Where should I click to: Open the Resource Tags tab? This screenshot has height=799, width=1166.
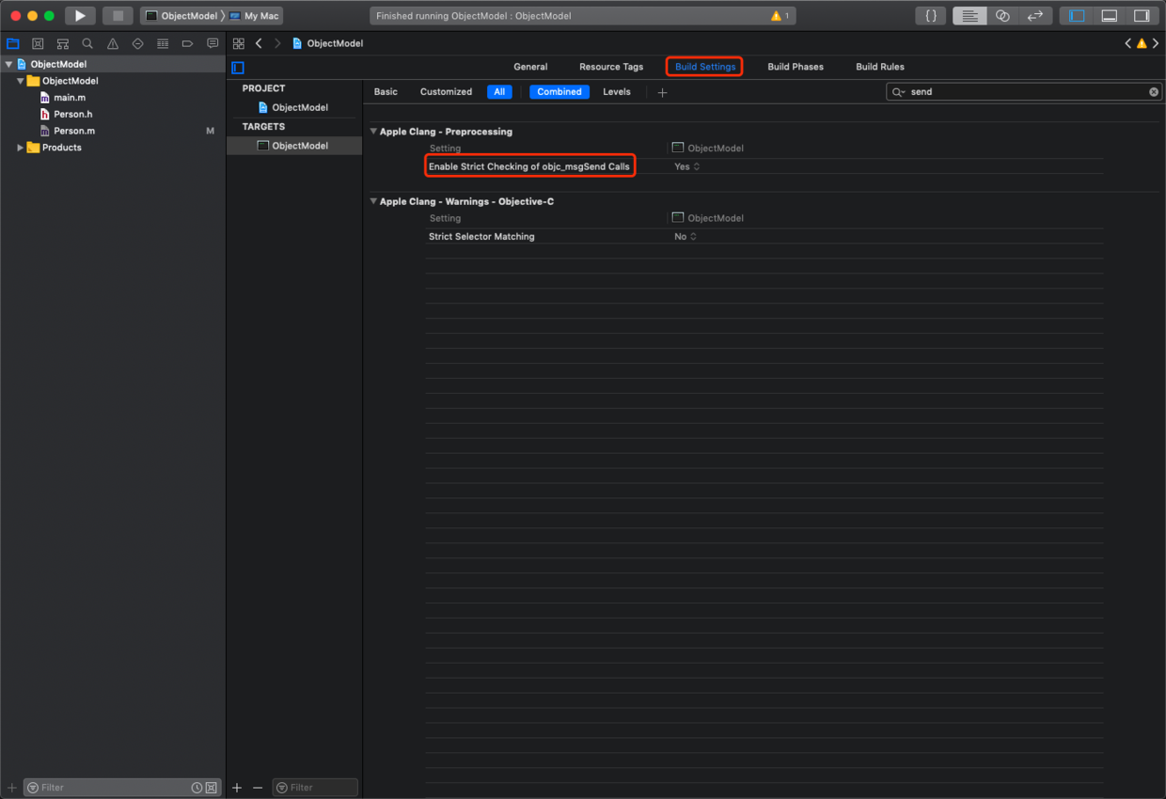[x=611, y=67]
